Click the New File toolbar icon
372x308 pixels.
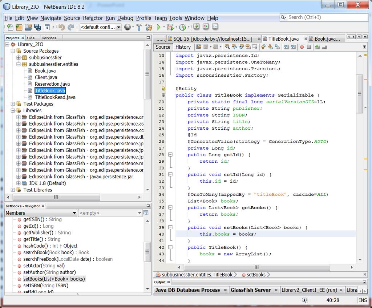tap(10, 27)
